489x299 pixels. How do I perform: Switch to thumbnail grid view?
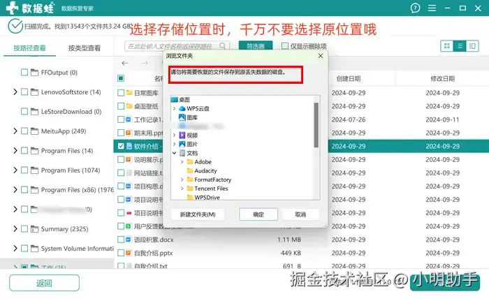click(447, 46)
